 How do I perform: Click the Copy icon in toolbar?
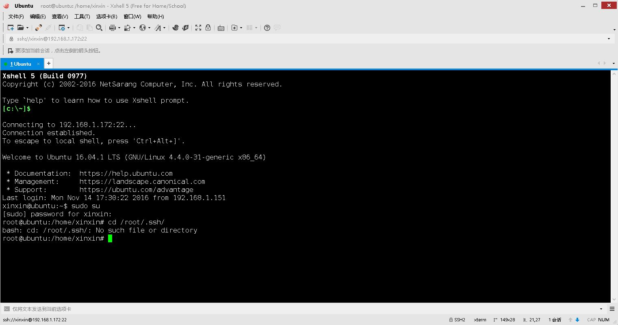coord(80,28)
